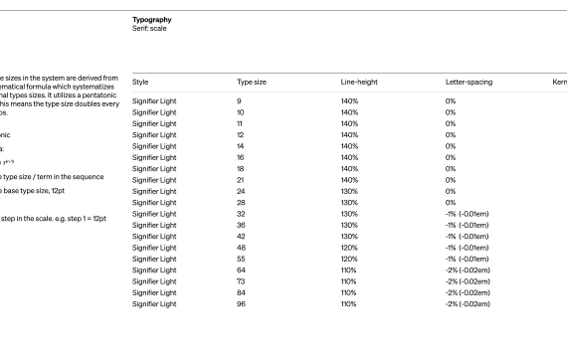
Task: Click letter-spacing value for size 64
Action: pos(468,270)
